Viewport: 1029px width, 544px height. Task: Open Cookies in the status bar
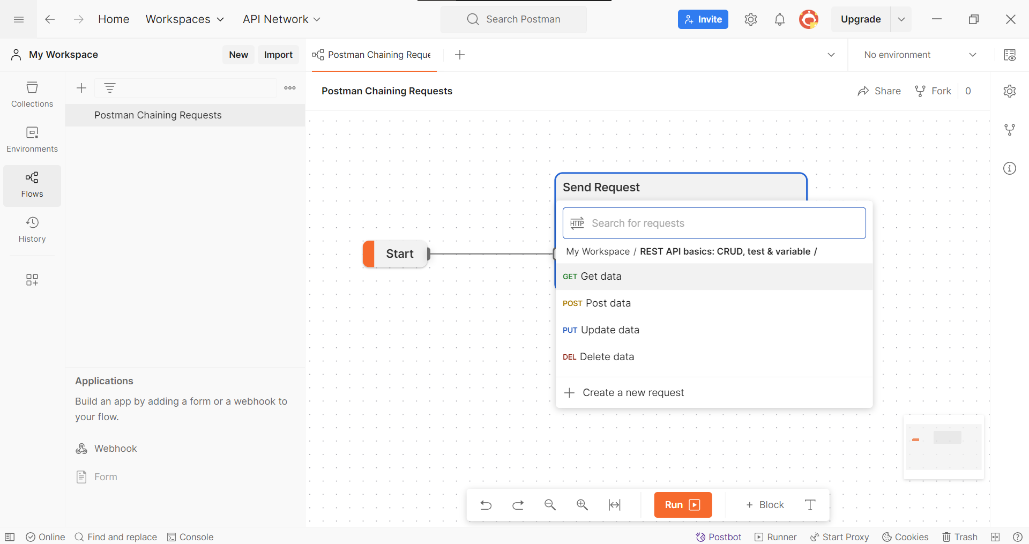(x=905, y=537)
